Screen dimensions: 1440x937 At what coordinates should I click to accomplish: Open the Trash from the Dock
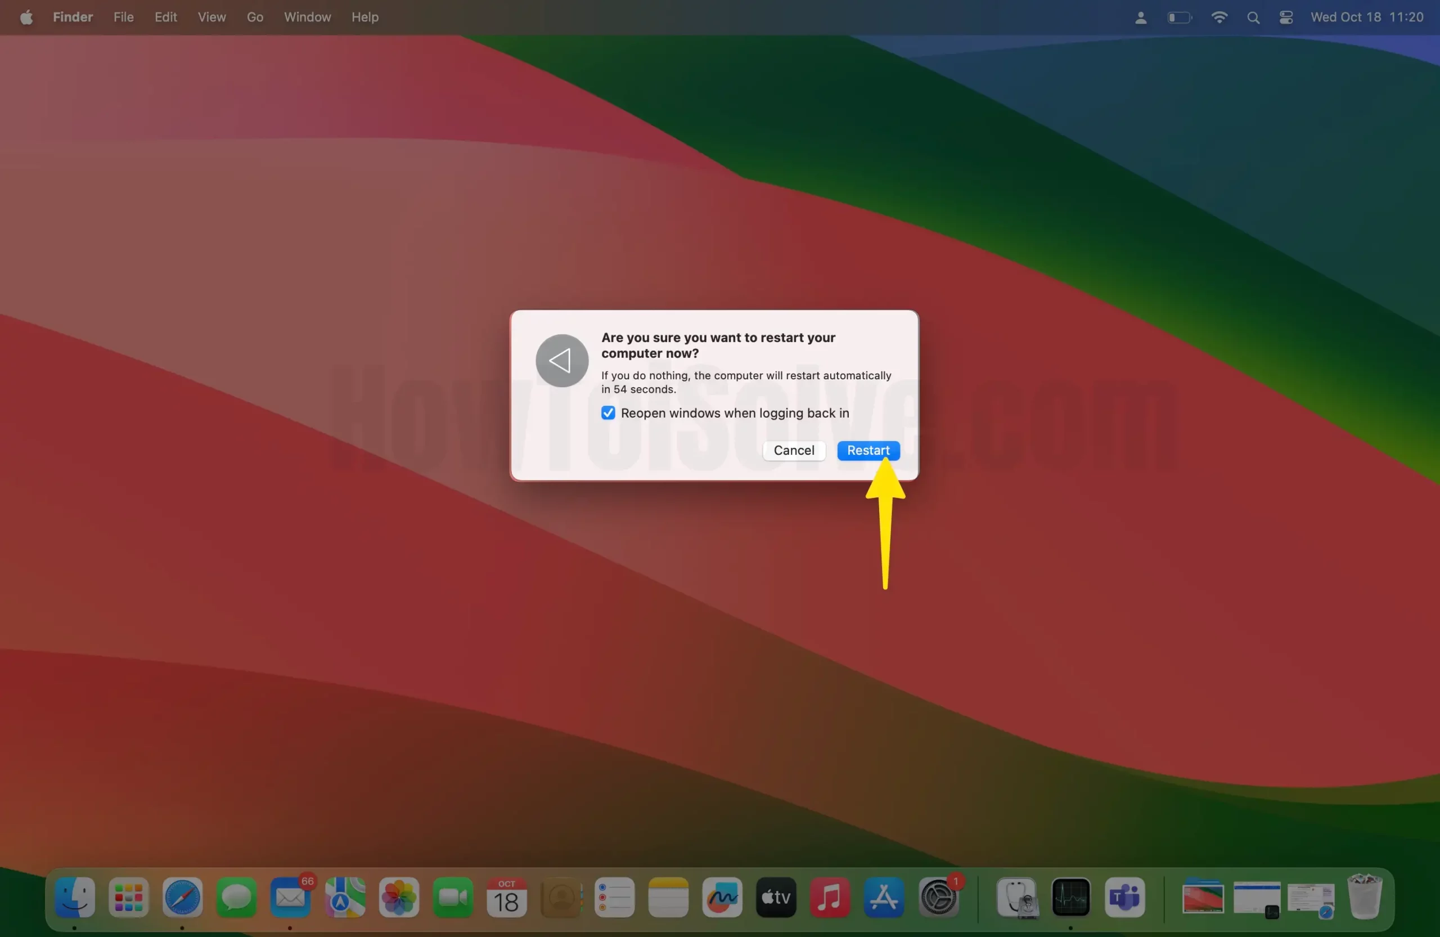point(1365,896)
